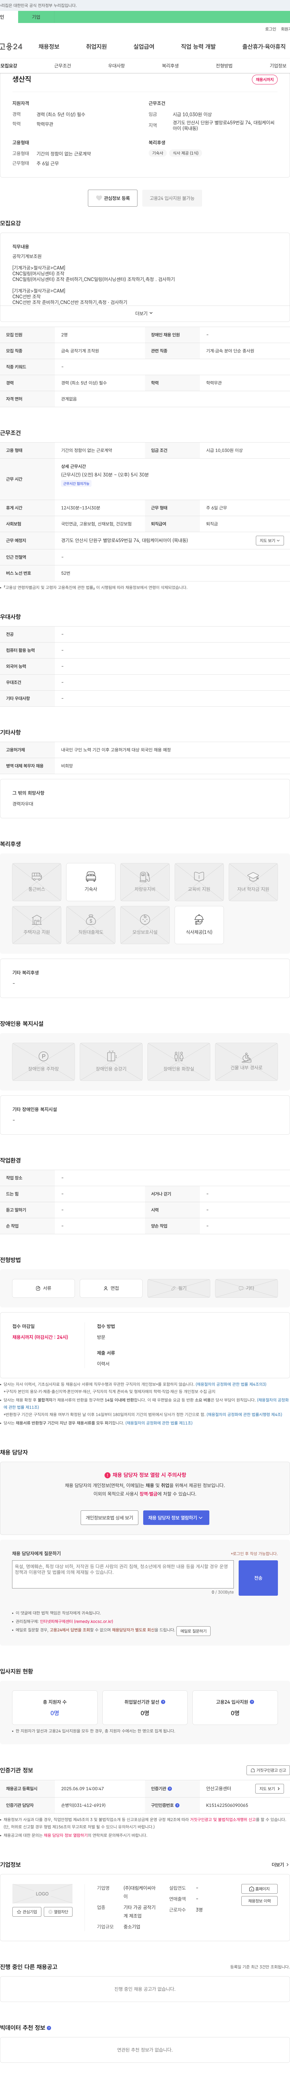
Task: Go to the 고용24 logo home
Action: click(11, 47)
